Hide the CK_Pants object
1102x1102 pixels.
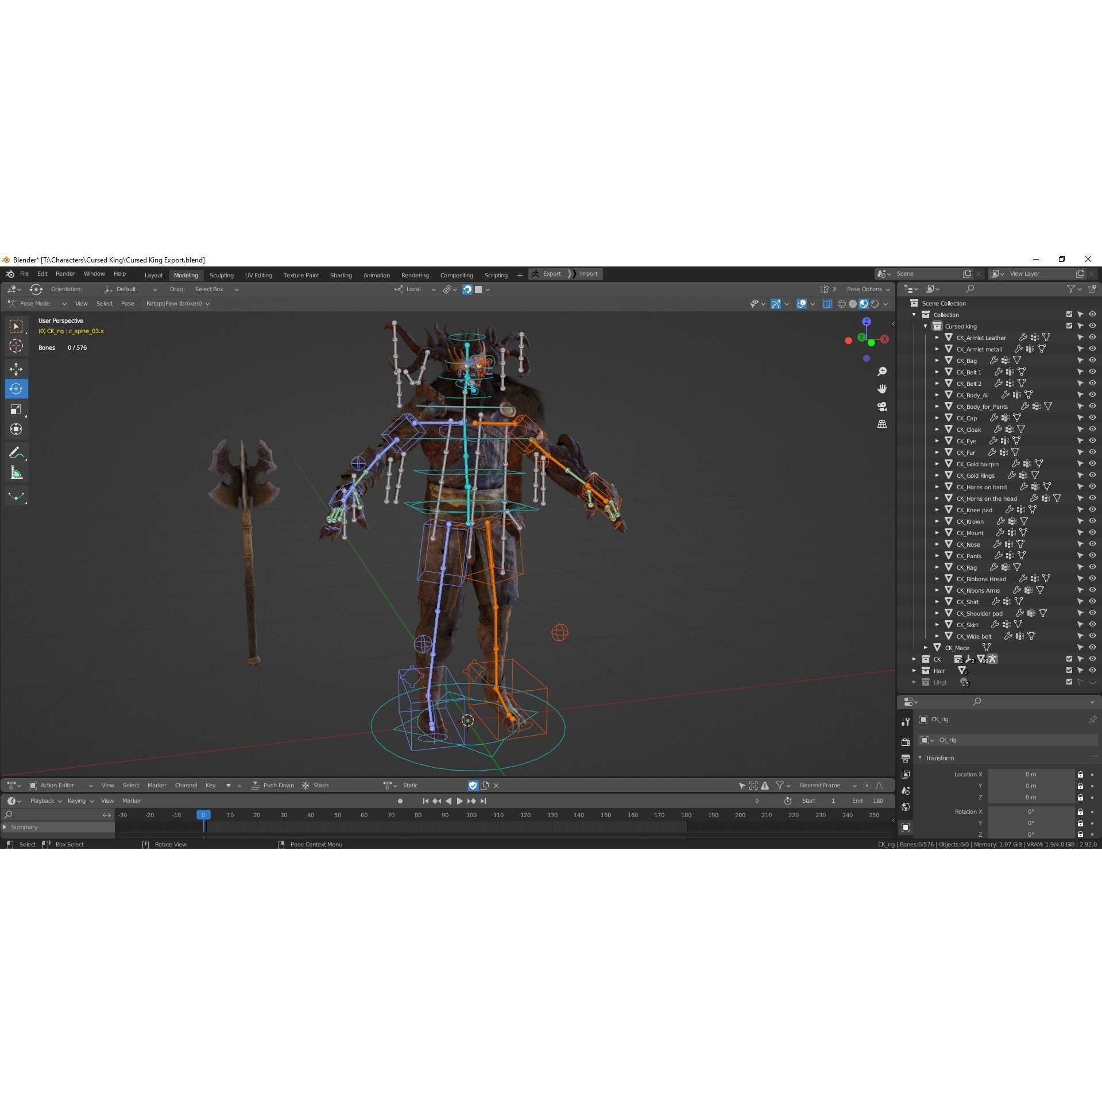pyautogui.click(x=1092, y=556)
